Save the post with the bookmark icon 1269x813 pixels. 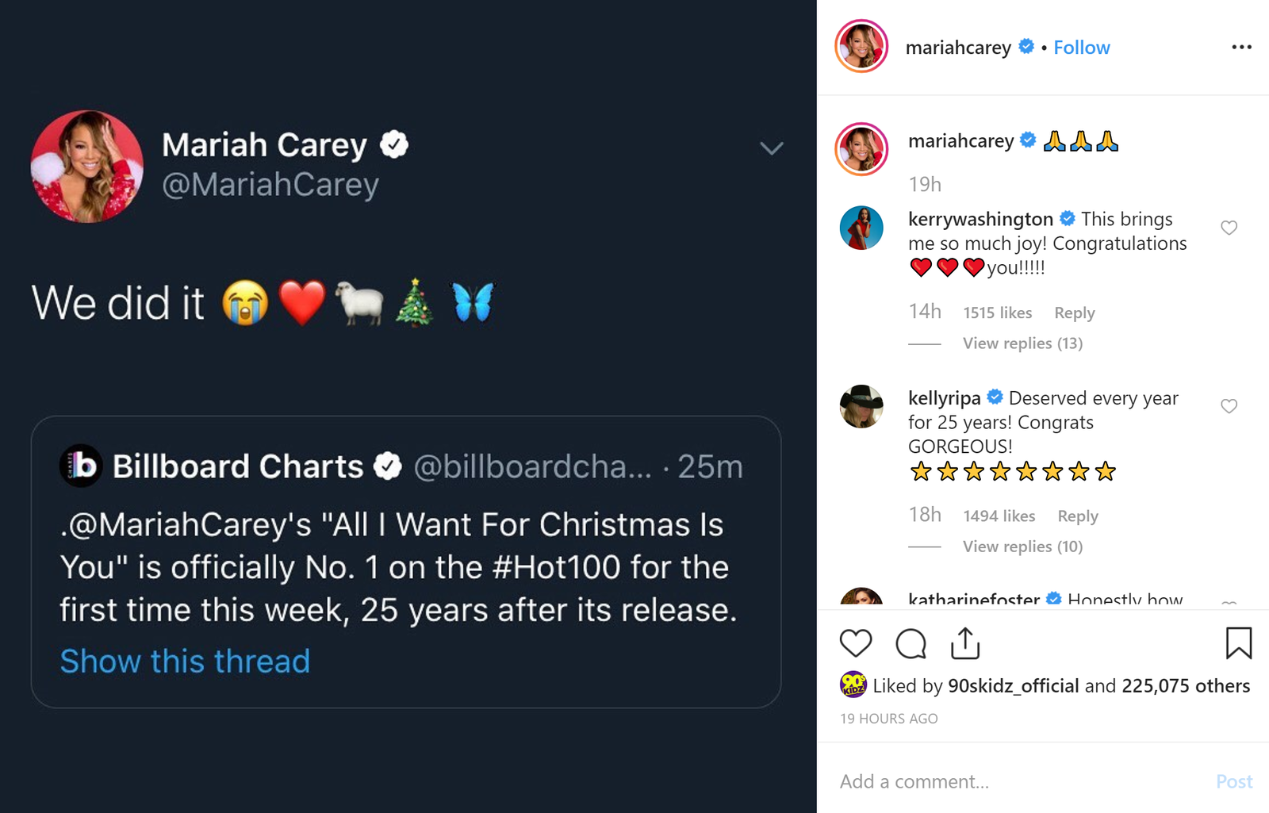[1239, 644]
